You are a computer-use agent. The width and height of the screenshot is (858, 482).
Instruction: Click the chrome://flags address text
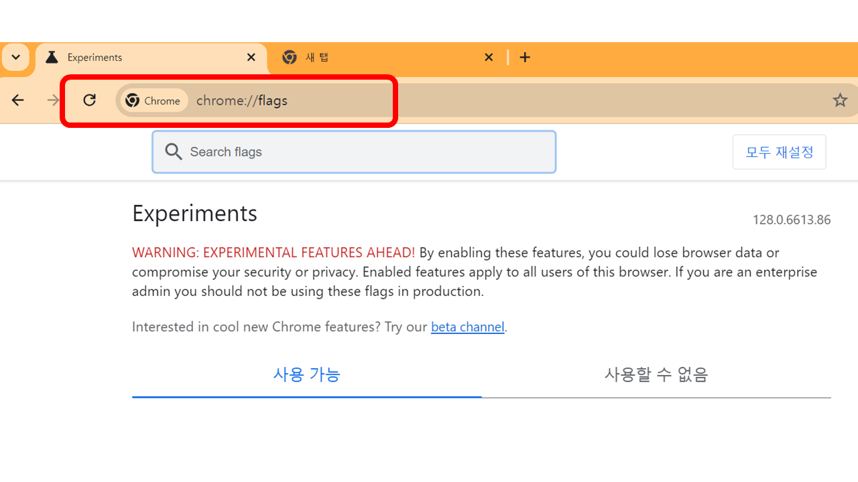tap(242, 100)
